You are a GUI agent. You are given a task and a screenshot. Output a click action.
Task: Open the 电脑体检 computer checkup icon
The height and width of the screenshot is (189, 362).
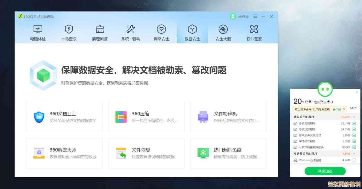pos(38,29)
